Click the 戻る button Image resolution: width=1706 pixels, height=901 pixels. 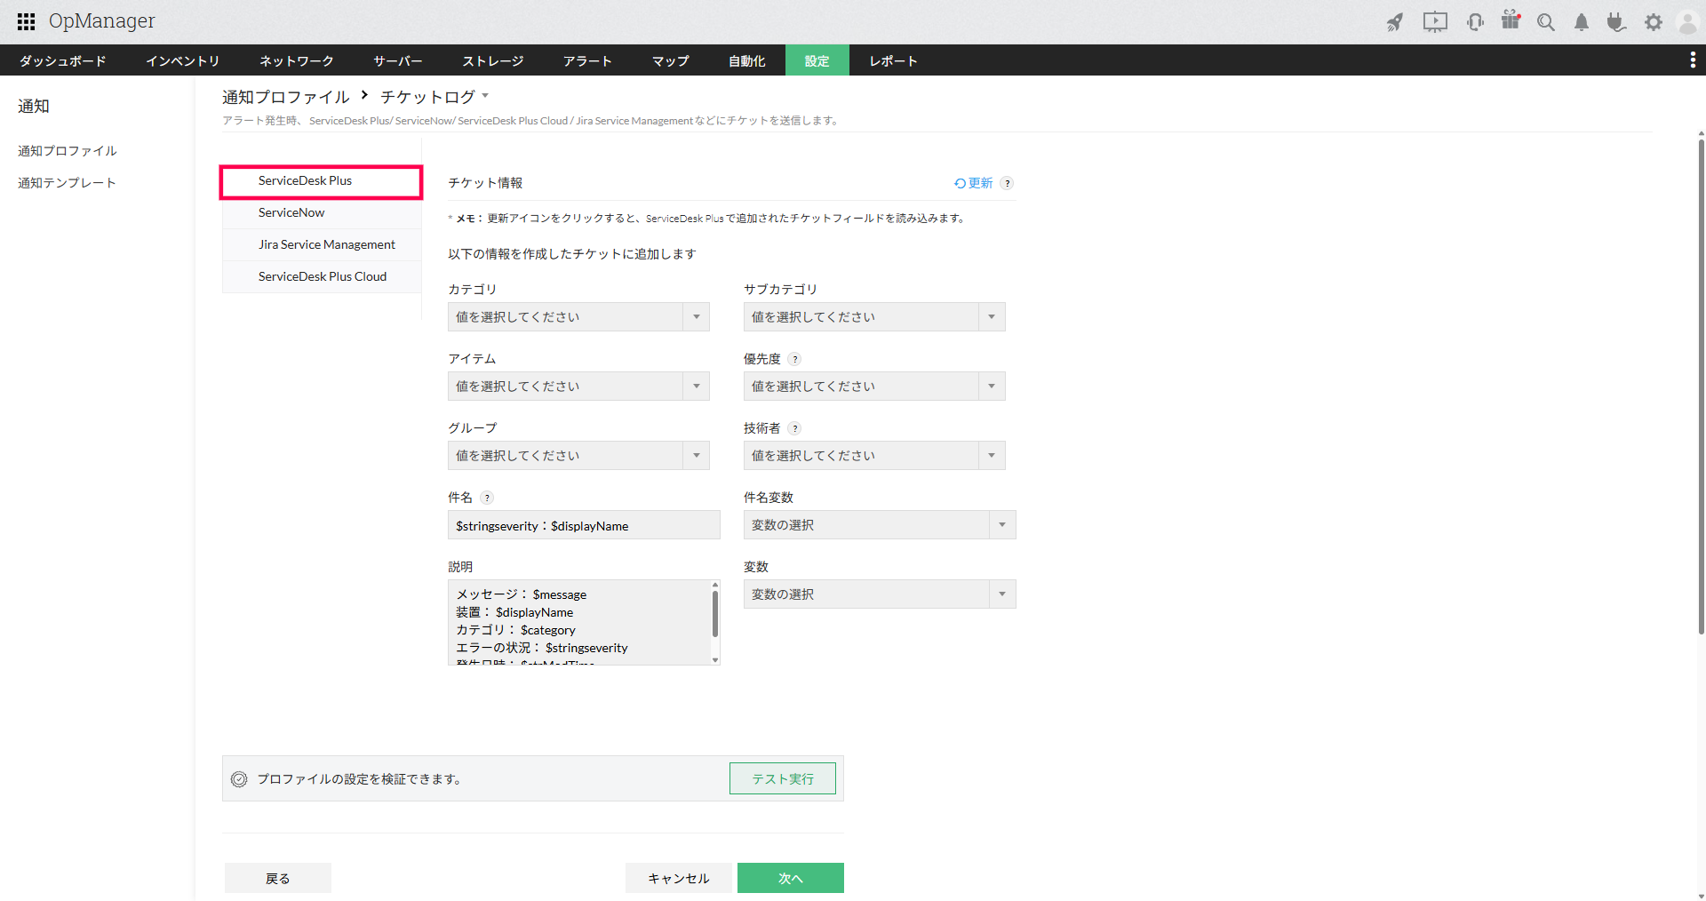click(x=278, y=878)
